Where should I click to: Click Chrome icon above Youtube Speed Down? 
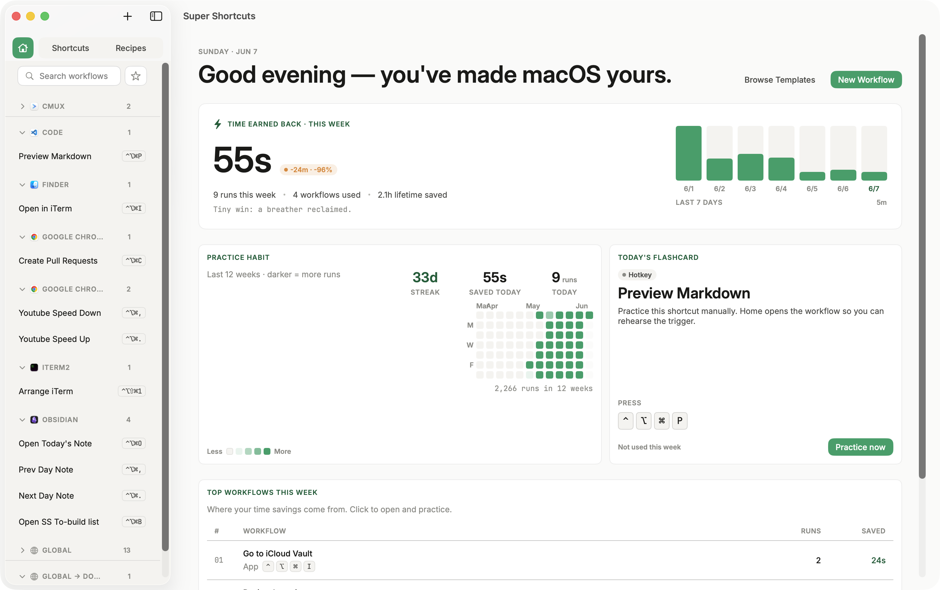pos(34,289)
